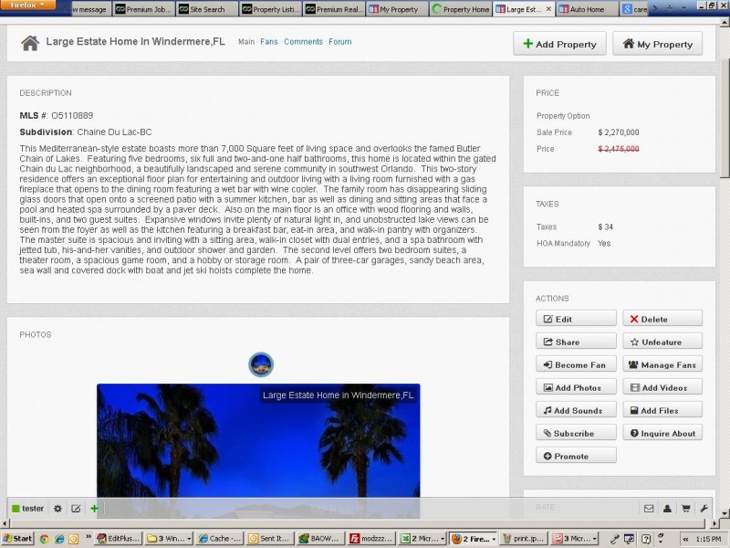Switch to the Property Home tab
The height and width of the screenshot is (548, 730).
(461, 9)
